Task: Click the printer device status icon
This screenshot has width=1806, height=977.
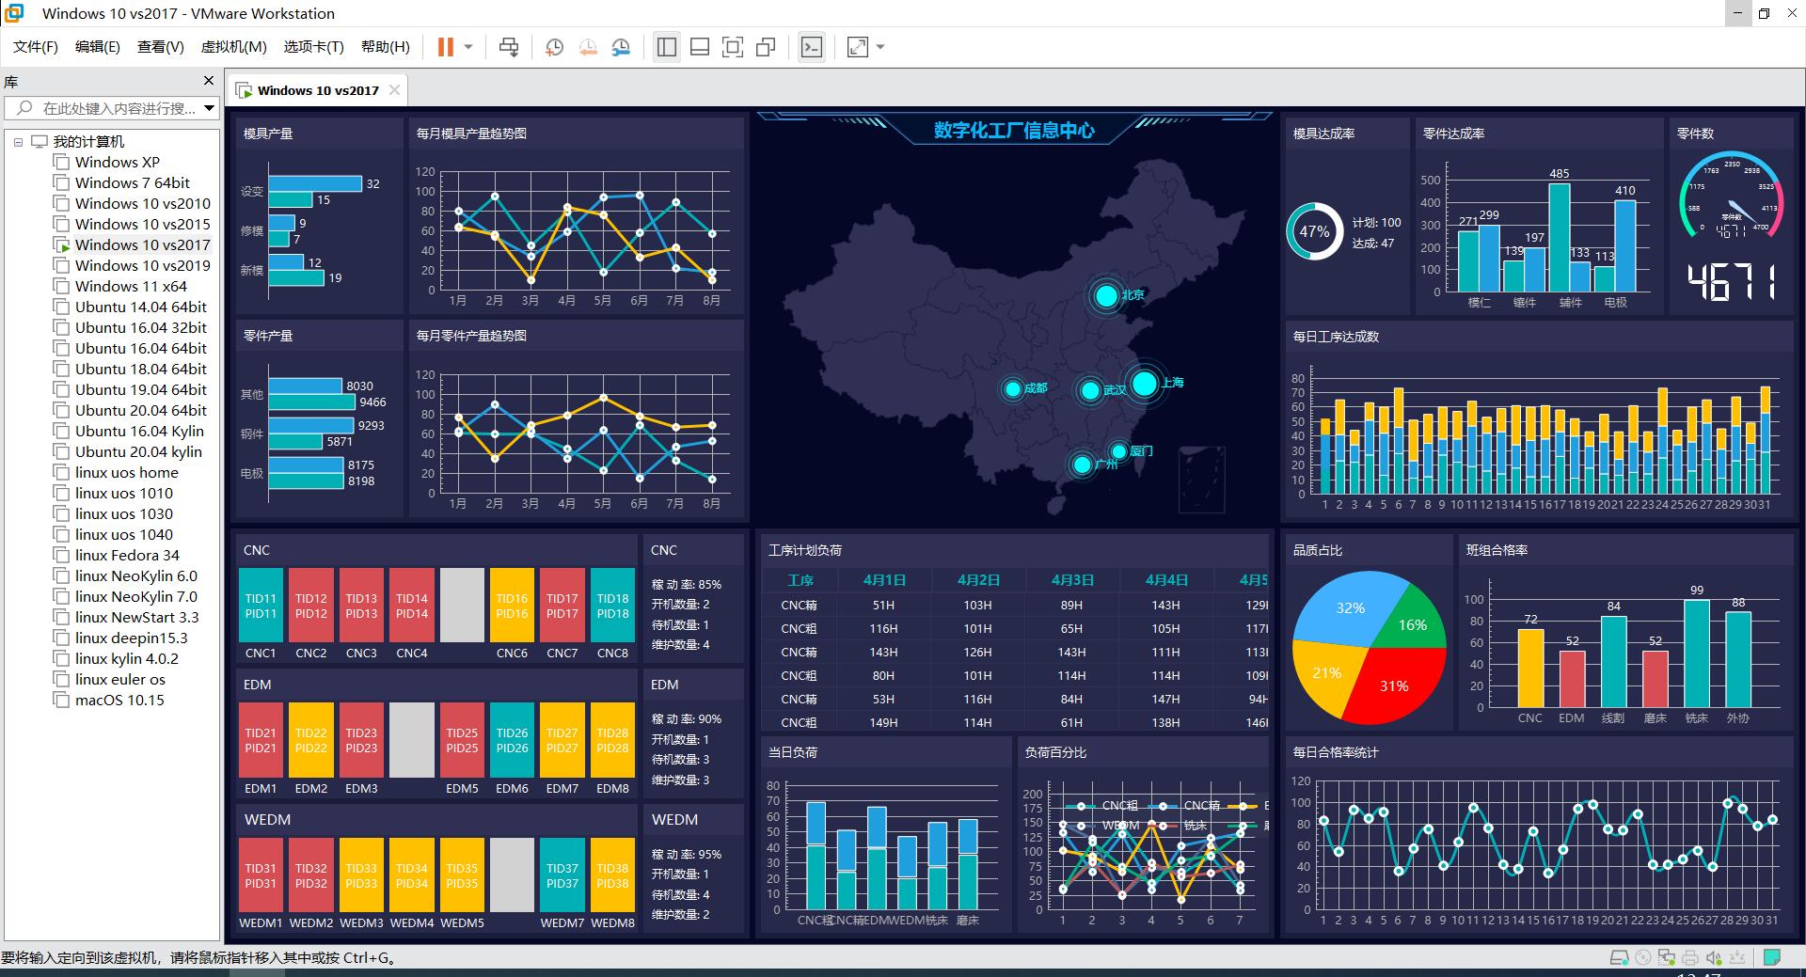Action: click(1690, 958)
